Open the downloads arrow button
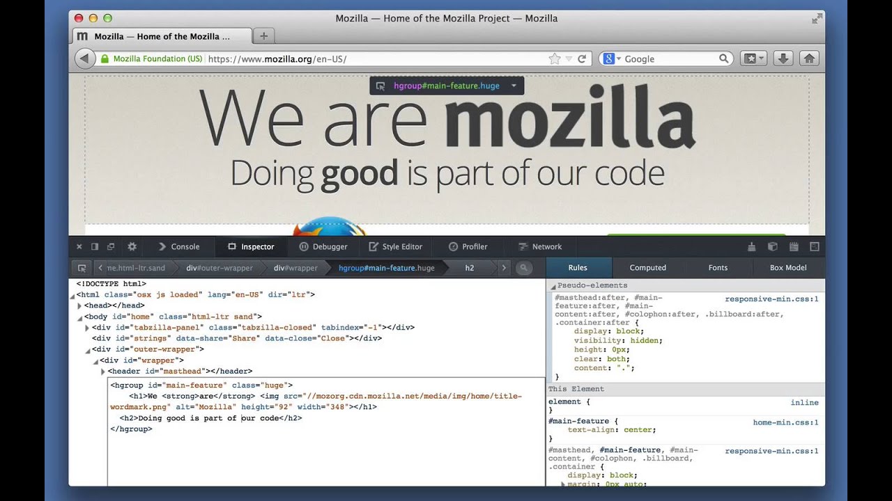The image size is (892, 501). [x=783, y=59]
